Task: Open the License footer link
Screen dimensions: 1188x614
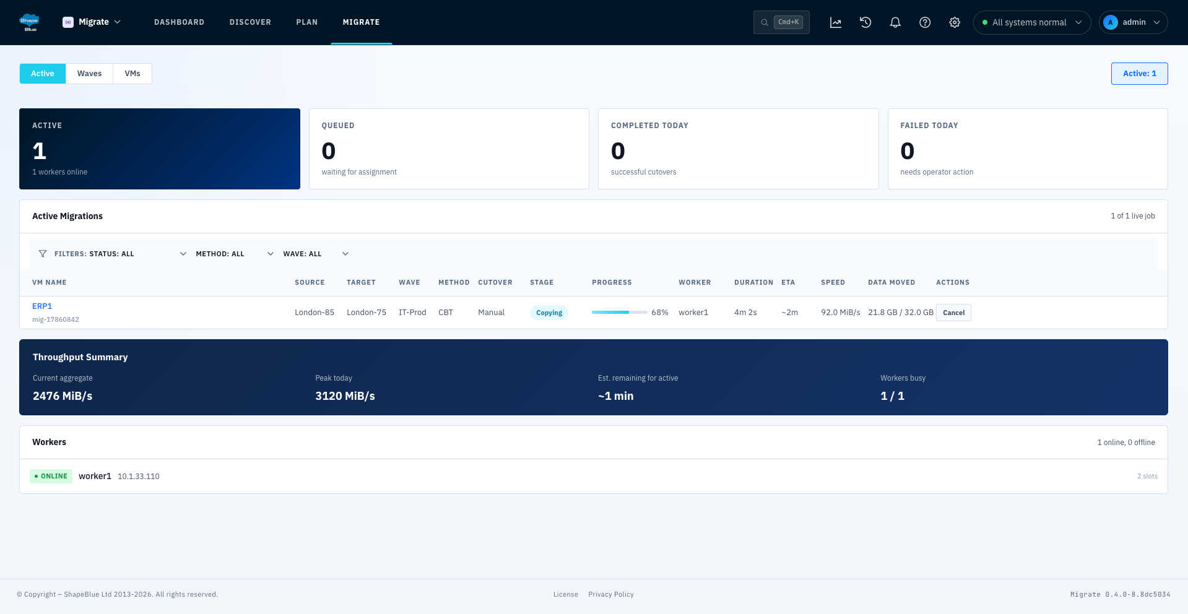Action: pos(566,594)
